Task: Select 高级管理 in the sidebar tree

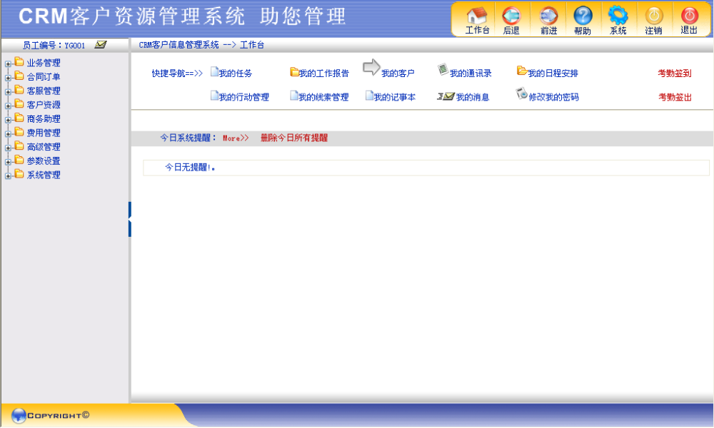Action: click(x=44, y=147)
